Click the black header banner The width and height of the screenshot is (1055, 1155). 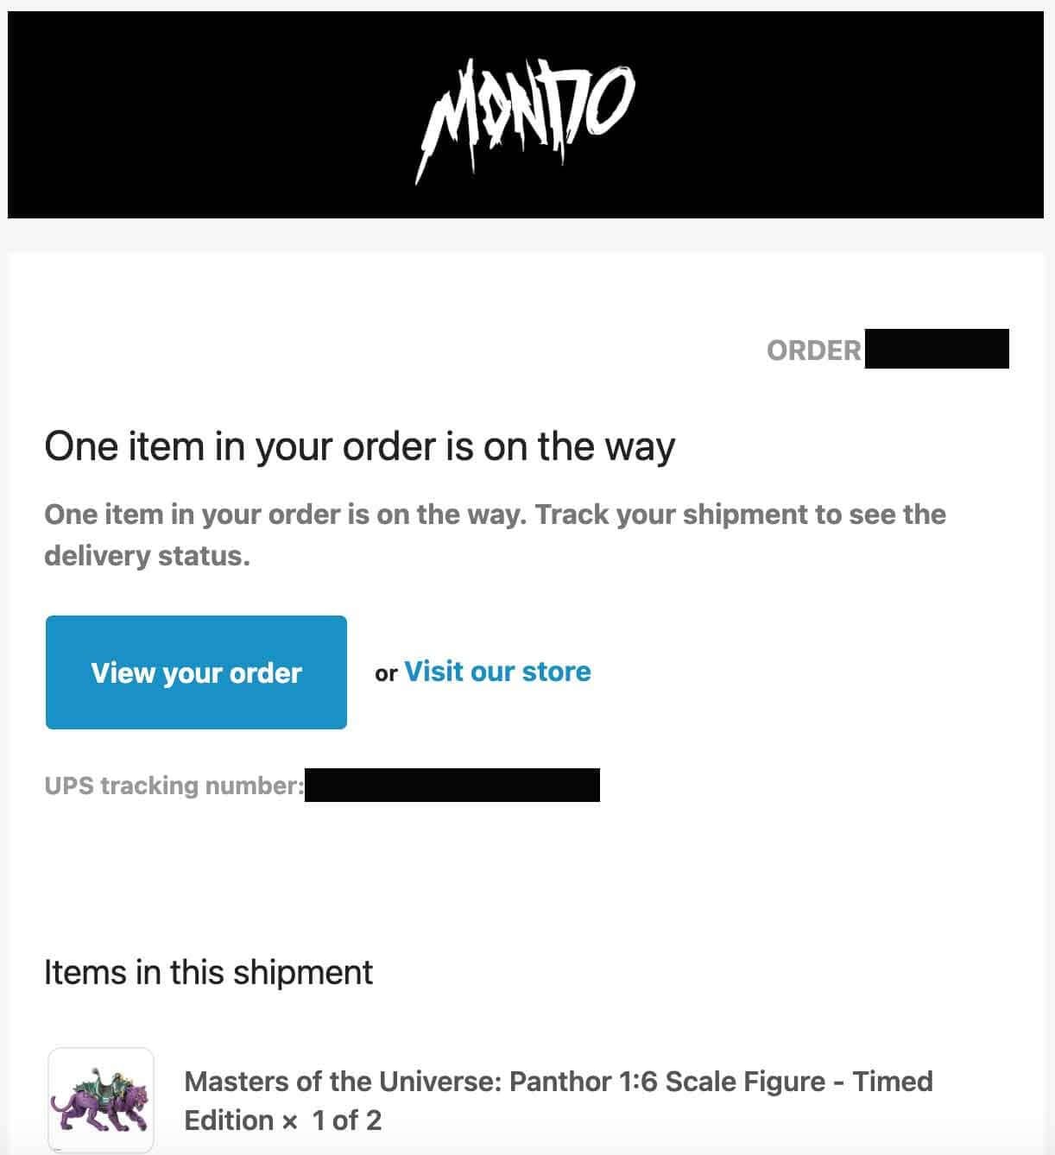(x=173, y=112)
